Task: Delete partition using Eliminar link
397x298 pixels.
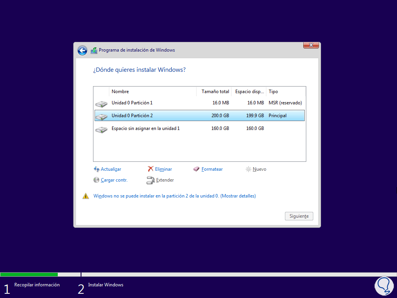Action: tap(163, 169)
